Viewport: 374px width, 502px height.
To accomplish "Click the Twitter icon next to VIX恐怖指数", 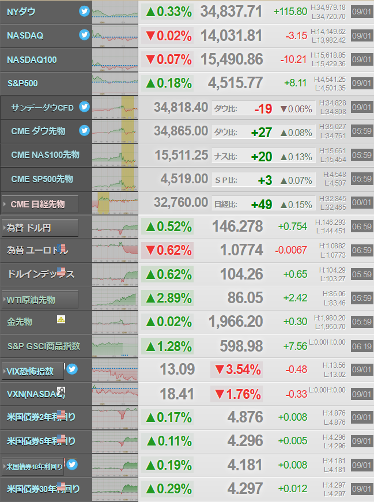I will pyautogui.click(x=71, y=369).
